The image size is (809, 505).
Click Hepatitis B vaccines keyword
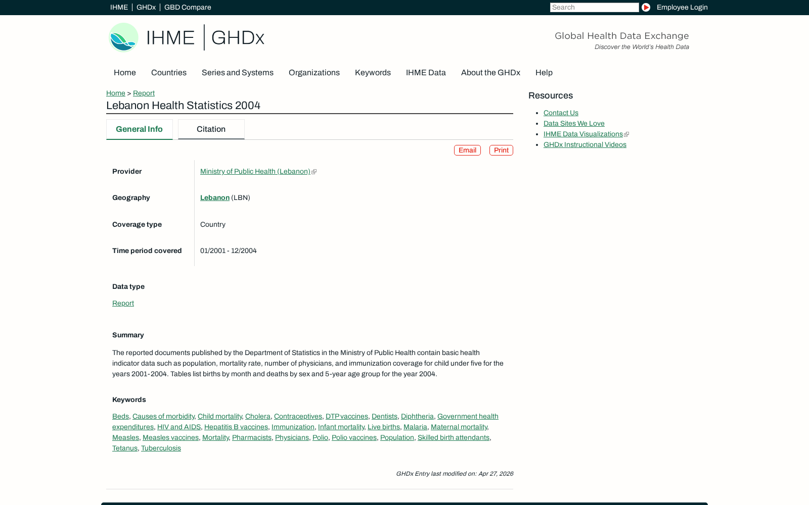click(236, 427)
